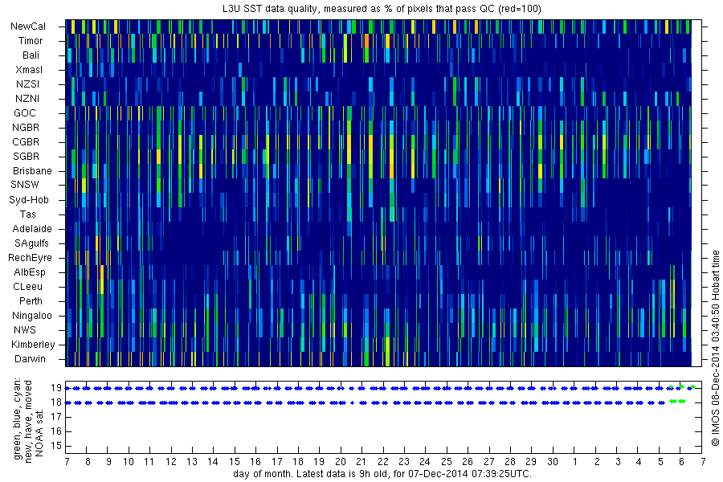Click the NGBR region label

click(x=26, y=127)
